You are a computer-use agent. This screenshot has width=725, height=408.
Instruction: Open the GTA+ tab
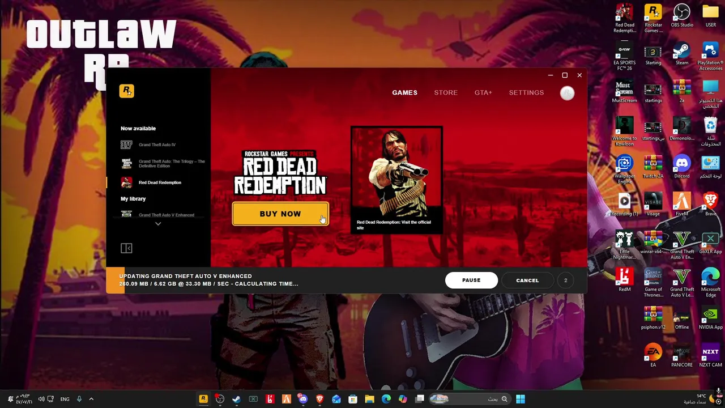(483, 92)
